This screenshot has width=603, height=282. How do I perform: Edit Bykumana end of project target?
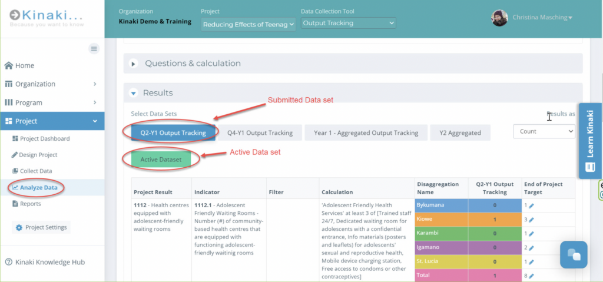tap(532, 206)
